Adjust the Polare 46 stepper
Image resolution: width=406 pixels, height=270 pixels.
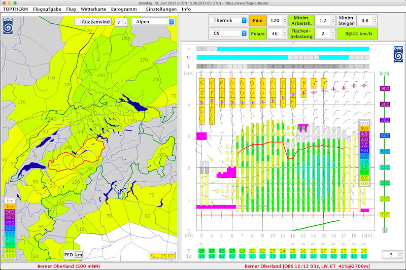pos(285,33)
